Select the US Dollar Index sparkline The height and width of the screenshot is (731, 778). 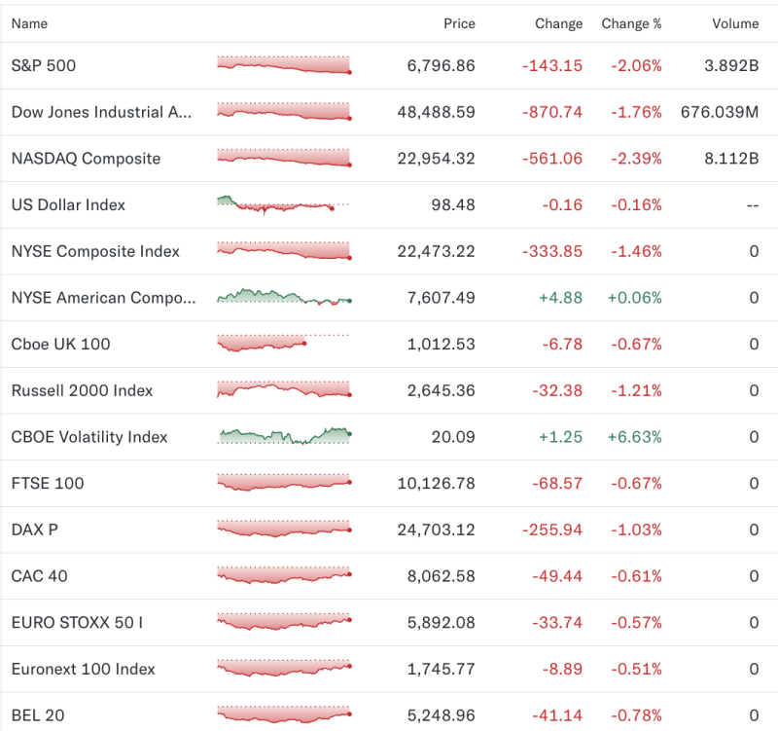[x=282, y=204]
